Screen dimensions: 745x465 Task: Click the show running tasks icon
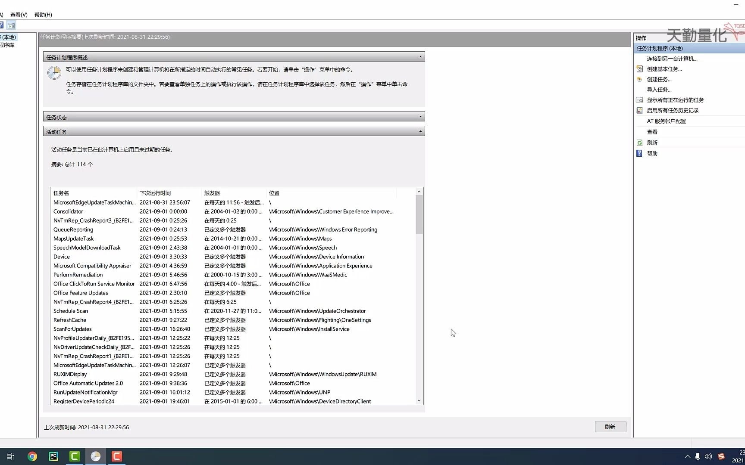[x=639, y=100]
